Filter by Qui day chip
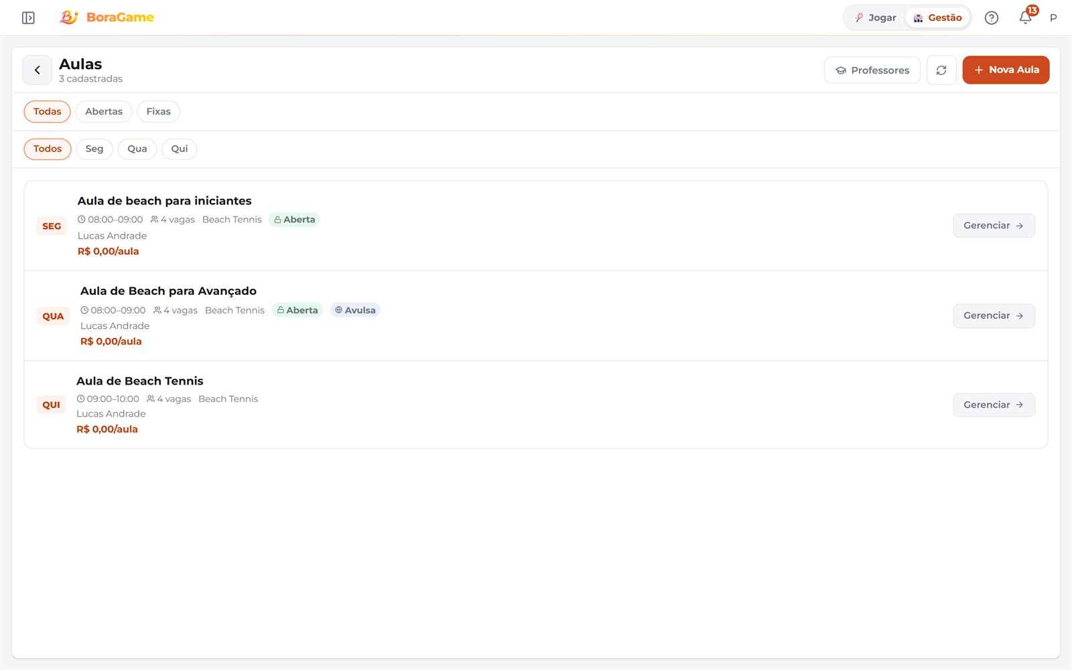This screenshot has width=1072, height=670. (180, 149)
